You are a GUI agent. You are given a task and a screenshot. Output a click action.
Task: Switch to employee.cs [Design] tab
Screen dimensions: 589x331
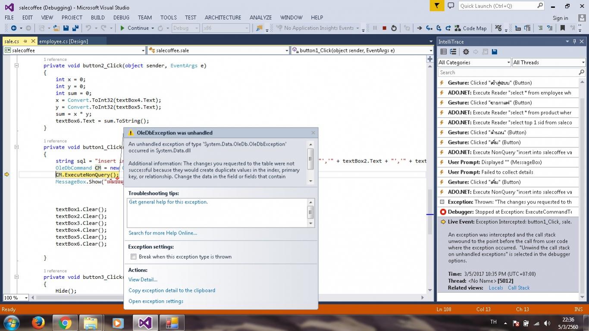[x=63, y=41]
